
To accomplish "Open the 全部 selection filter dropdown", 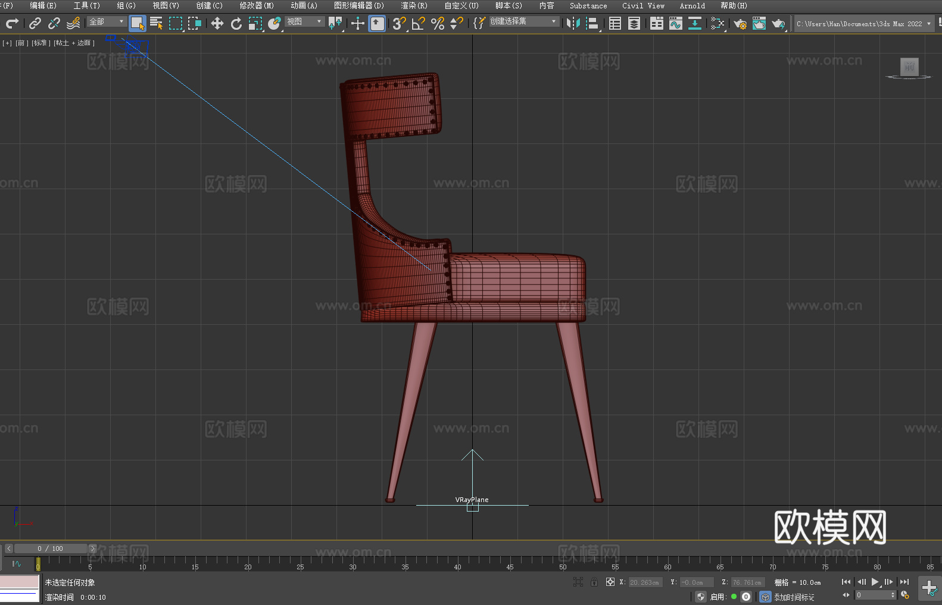I will coord(107,21).
